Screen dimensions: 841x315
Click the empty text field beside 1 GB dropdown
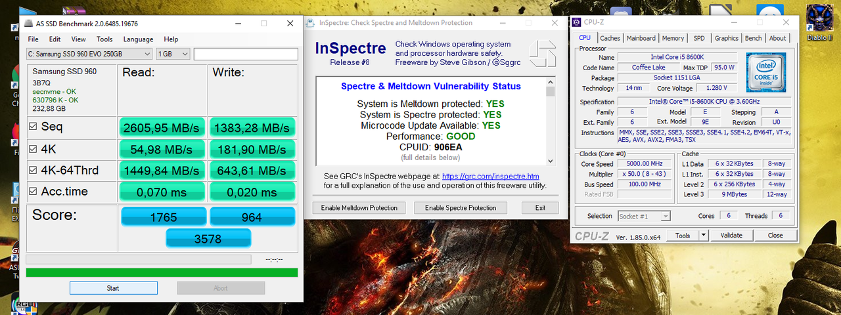click(x=246, y=54)
